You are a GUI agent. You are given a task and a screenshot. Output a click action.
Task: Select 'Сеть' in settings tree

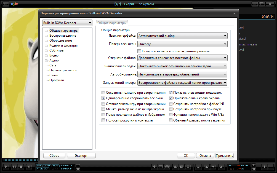53,65
